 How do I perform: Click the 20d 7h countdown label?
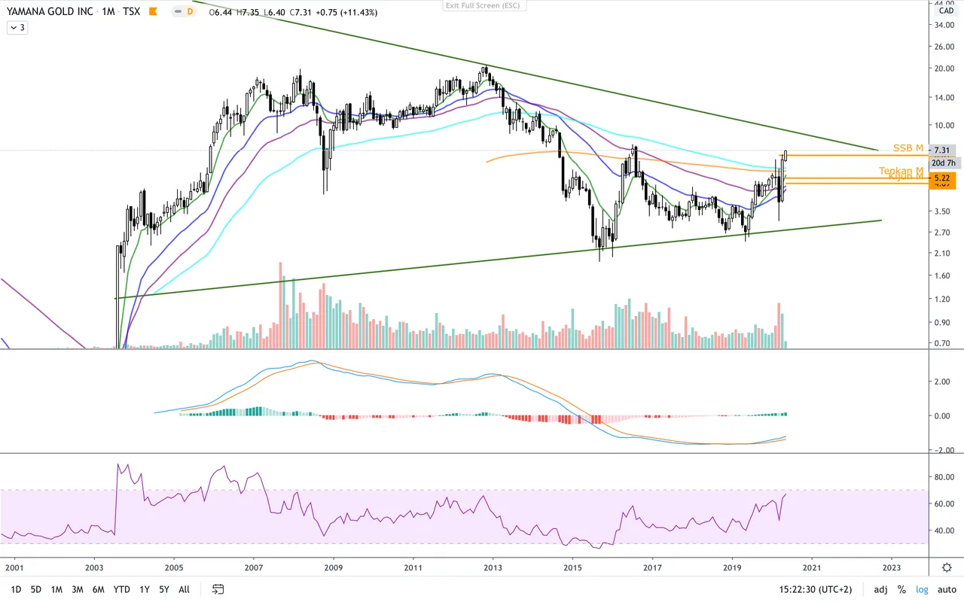coord(944,163)
